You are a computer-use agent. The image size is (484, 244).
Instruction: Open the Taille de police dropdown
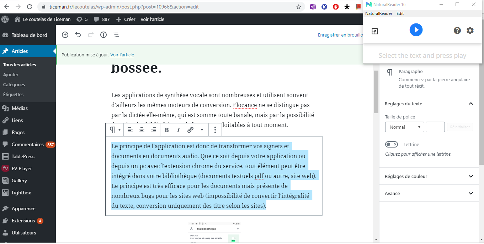click(x=405, y=127)
